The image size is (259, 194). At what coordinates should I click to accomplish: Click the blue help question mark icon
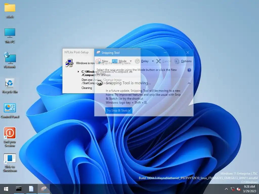189,70
